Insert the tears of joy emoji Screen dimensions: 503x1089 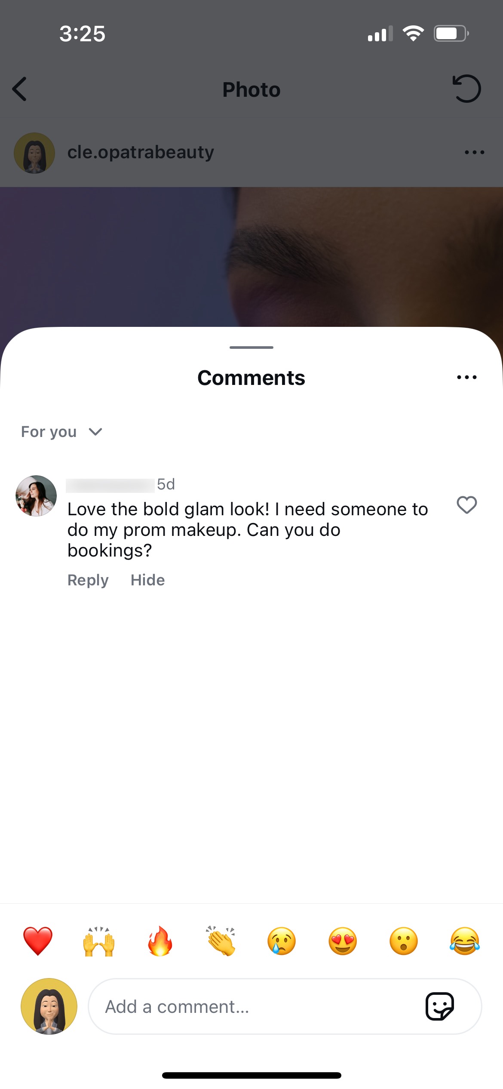coord(464,941)
